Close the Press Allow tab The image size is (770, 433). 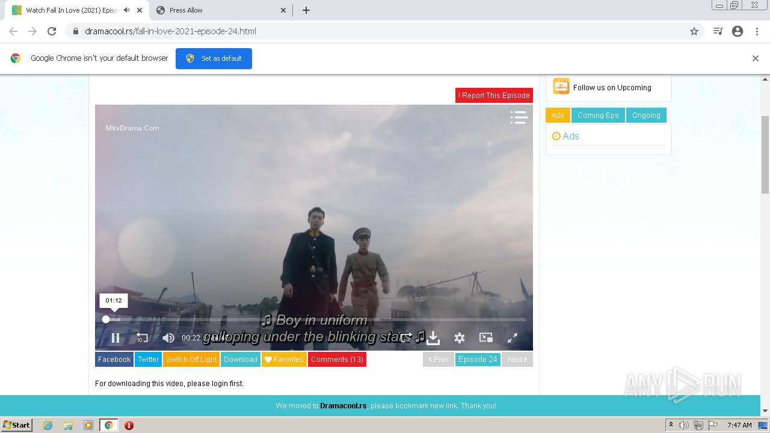pos(283,10)
